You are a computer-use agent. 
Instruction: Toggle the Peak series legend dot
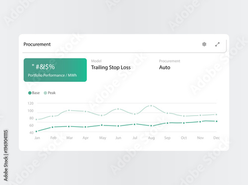[45, 93]
